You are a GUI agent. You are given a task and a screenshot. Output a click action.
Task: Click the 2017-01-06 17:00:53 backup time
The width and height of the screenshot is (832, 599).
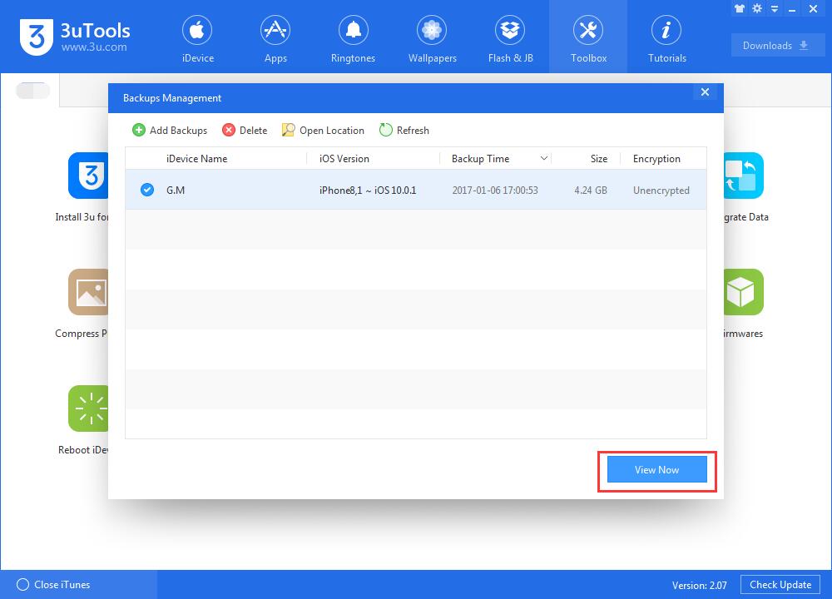coord(495,190)
